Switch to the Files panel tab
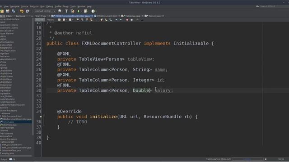This screenshot has height=162, width=289. click(9, 16)
